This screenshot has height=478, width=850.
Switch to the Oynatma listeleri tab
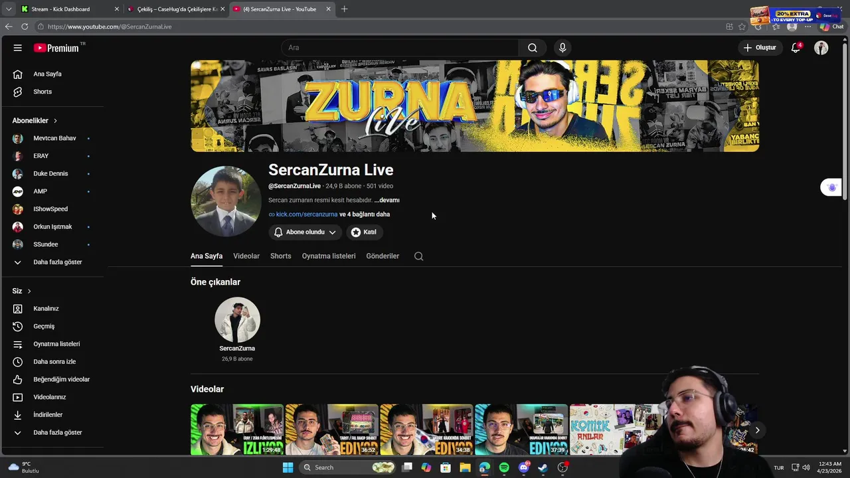(x=329, y=256)
